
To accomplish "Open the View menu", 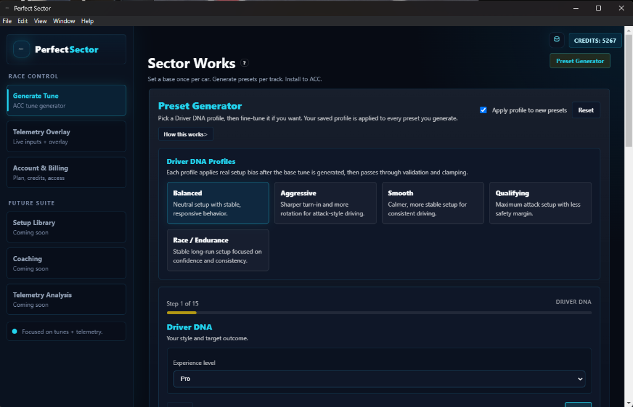I will point(40,21).
